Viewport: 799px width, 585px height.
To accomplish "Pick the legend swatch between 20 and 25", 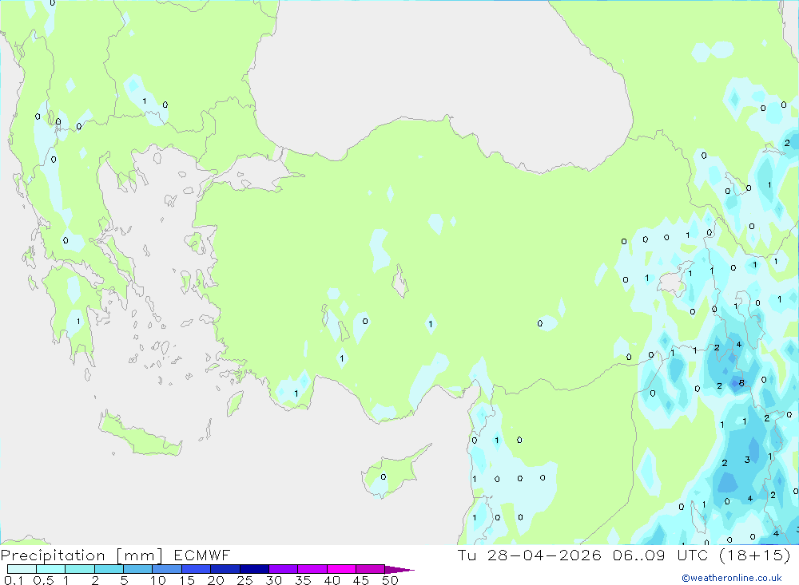I will pyautogui.click(x=225, y=569).
